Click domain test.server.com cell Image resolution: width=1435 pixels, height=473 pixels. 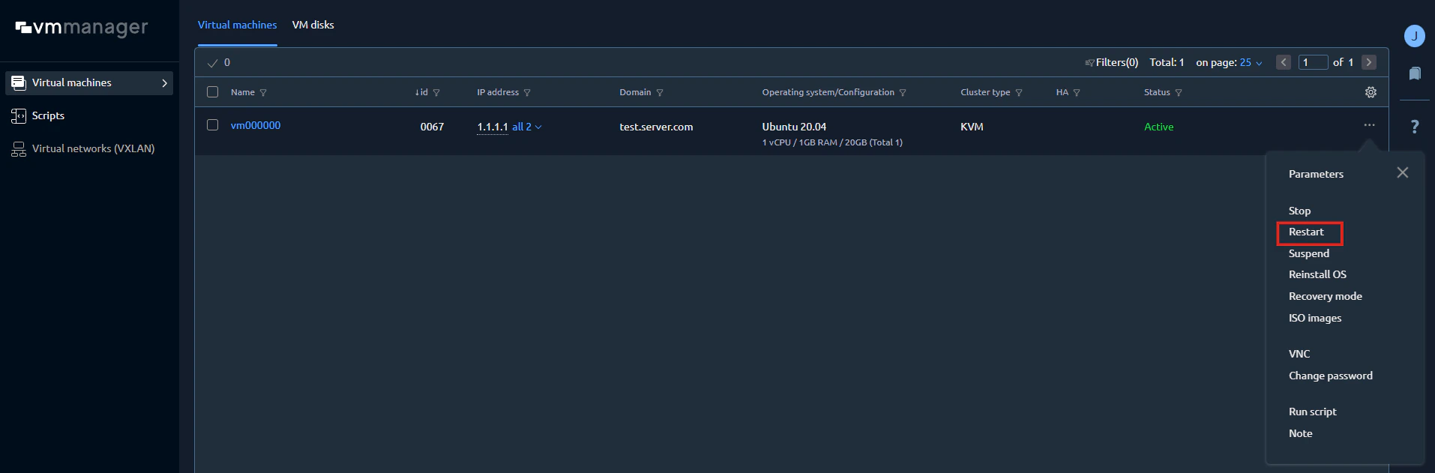656,127
